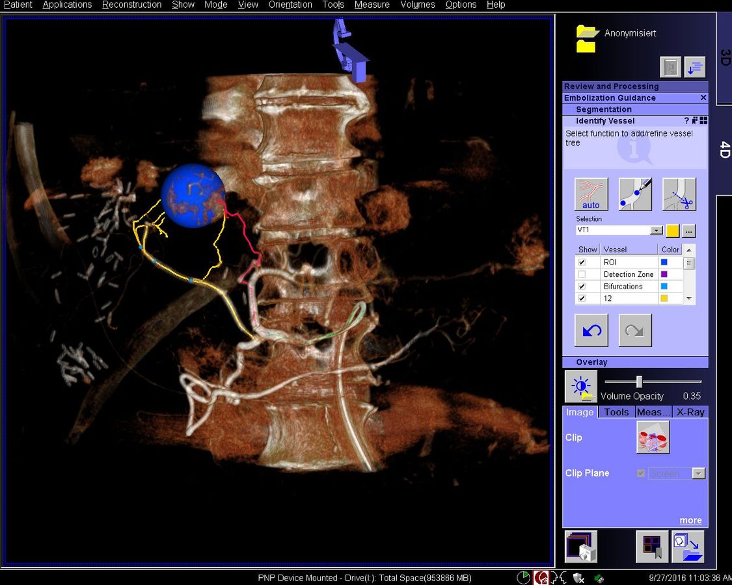Image resolution: width=732 pixels, height=585 pixels.
Task: Click the blue ROI color swatch
Action: point(664,262)
